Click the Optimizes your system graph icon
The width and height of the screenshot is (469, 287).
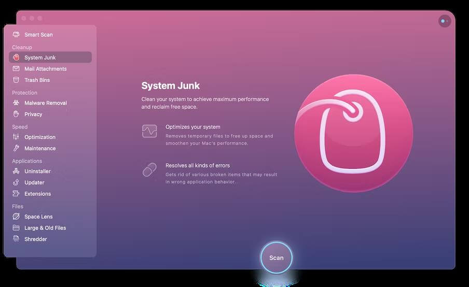pos(149,131)
